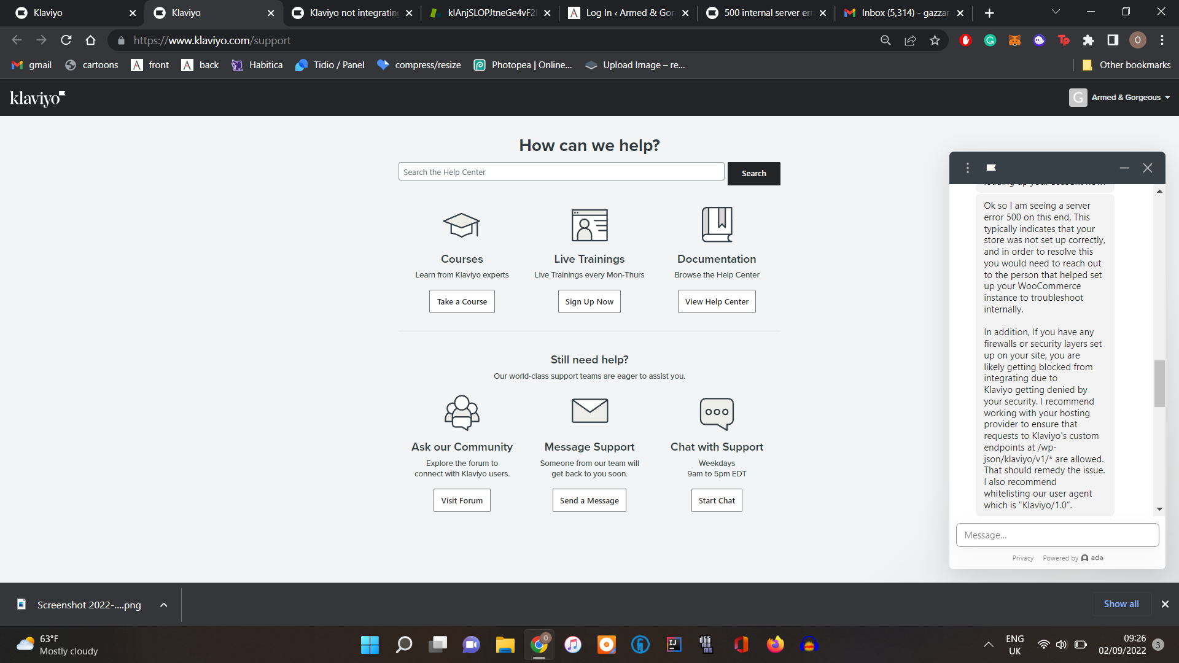The height and width of the screenshot is (663, 1179).
Task: Click chat scroll down arrow
Action: click(x=1159, y=509)
